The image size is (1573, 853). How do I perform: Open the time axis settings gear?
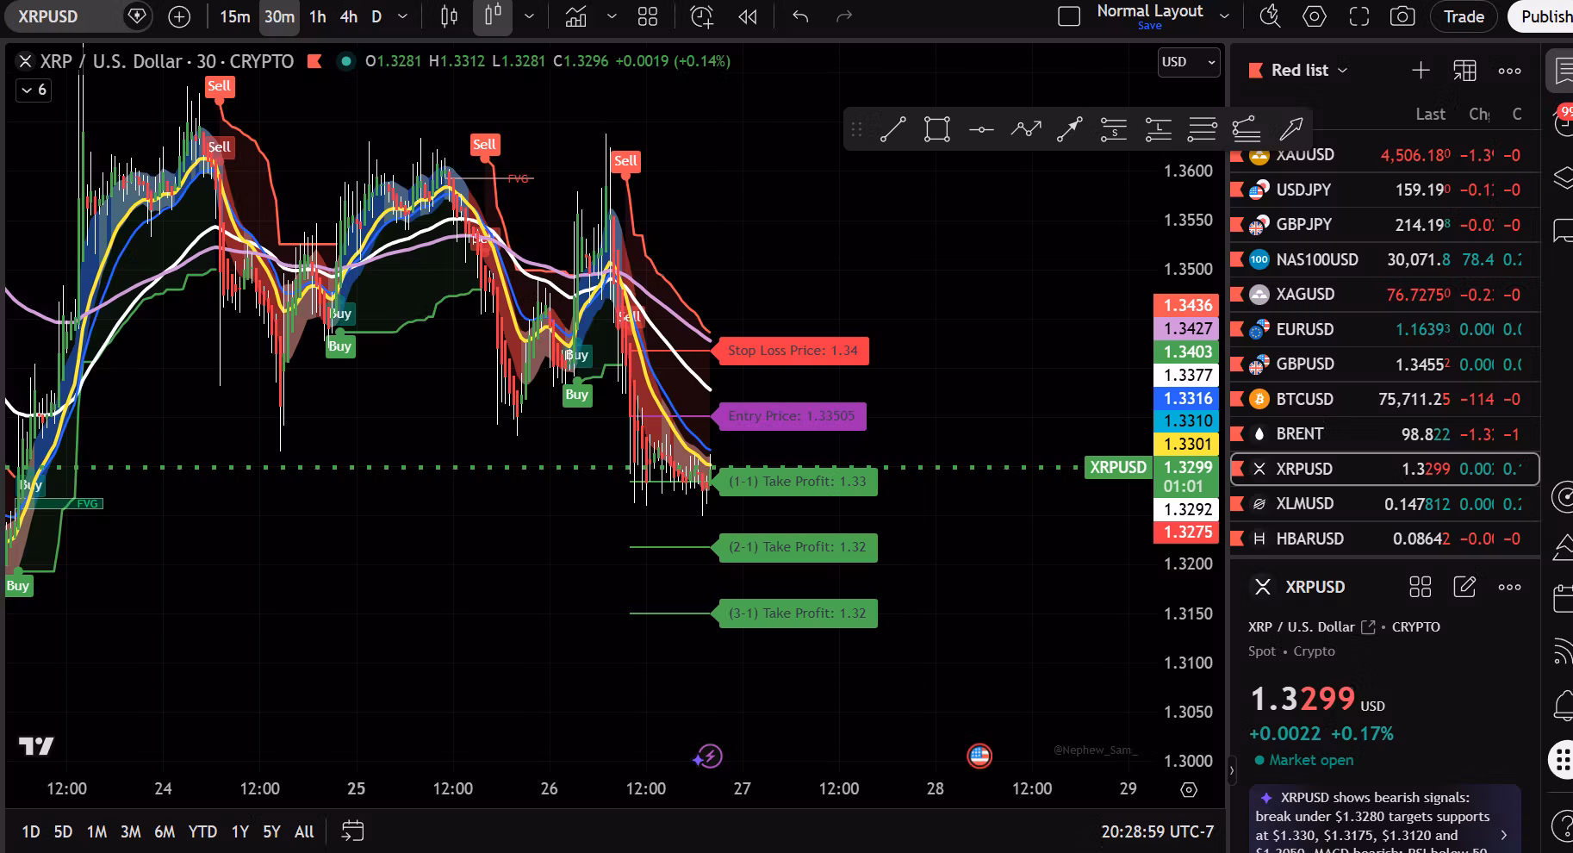pyautogui.click(x=1189, y=789)
